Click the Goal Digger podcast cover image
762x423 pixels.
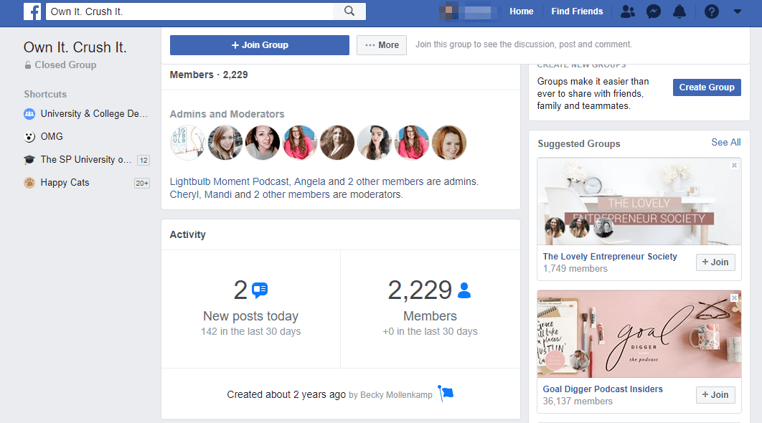coord(639,334)
